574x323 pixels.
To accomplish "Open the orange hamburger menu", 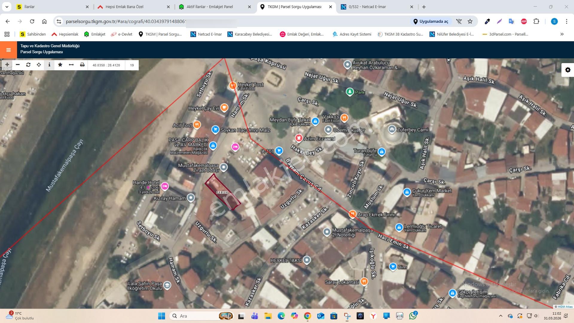I will (8, 50).
